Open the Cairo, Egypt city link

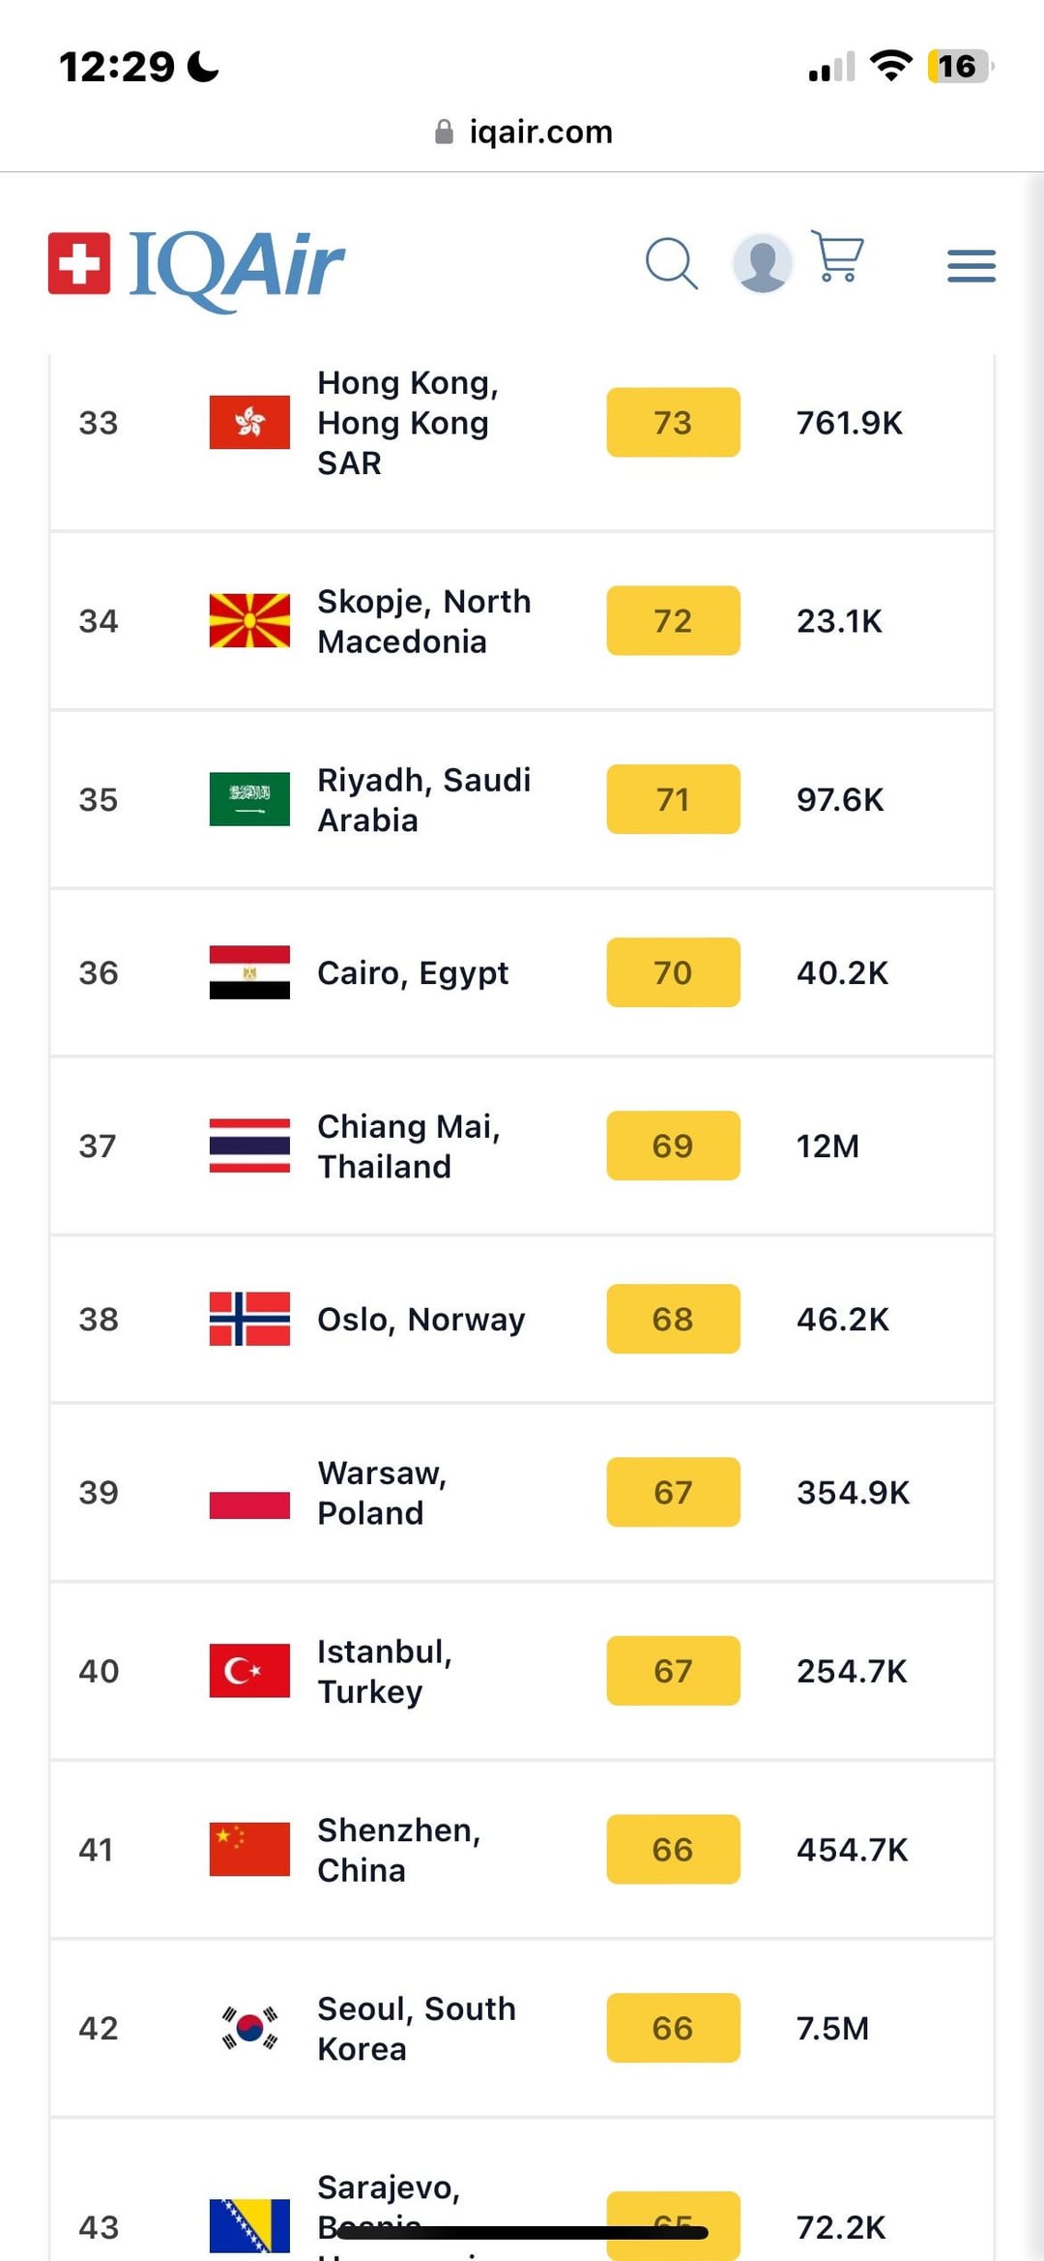click(413, 973)
